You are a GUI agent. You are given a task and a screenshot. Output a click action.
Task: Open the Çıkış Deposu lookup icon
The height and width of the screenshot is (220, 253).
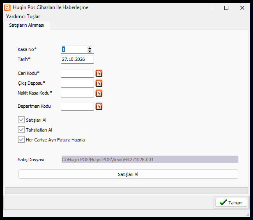pyautogui.click(x=99, y=83)
